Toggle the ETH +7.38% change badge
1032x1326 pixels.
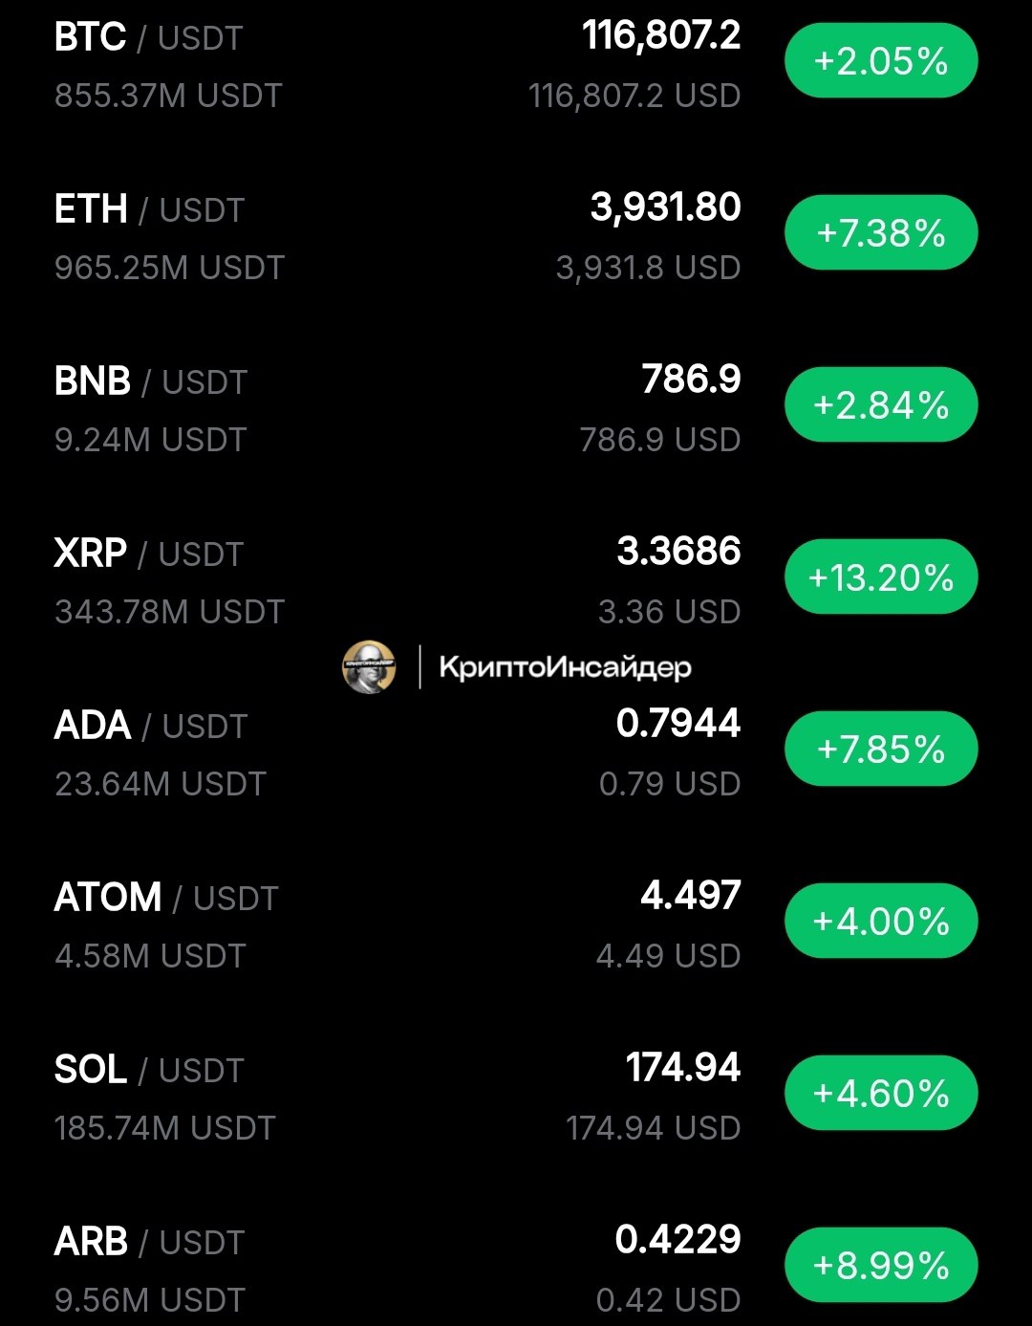coord(881,233)
